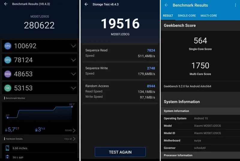Image resolution: width=240 pixels, height=161 pixels.
Task: Expand the MEM score 48653 section
Action: [73, 74]
